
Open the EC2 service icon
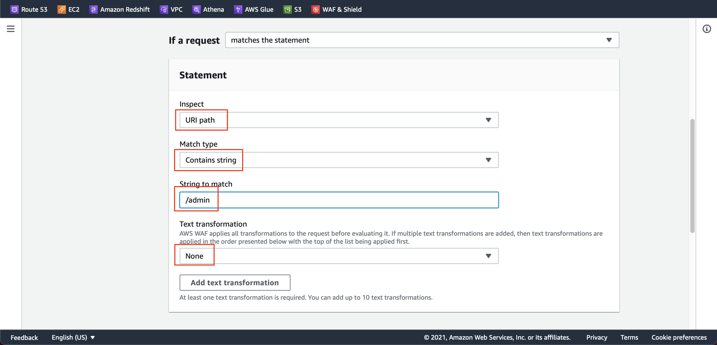pyautogui.click(x=61, y=9)
